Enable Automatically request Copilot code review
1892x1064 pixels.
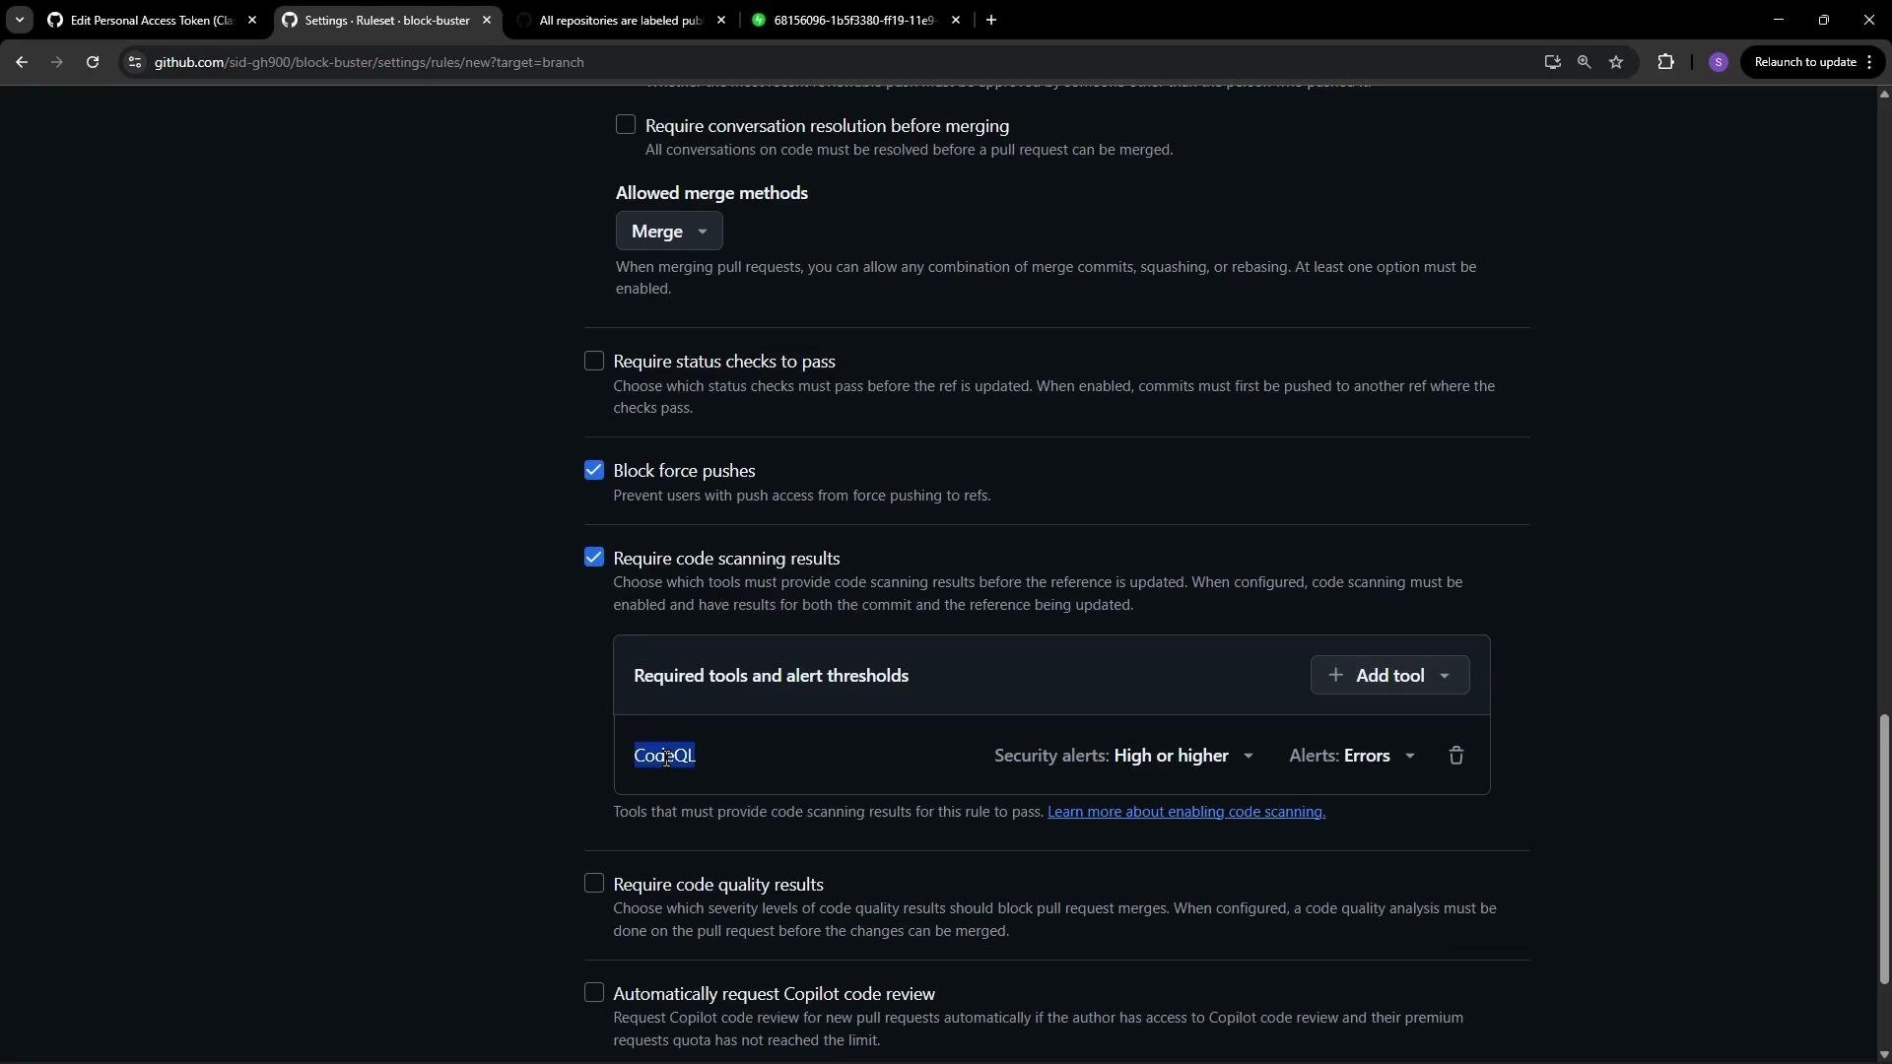[594, 992]
